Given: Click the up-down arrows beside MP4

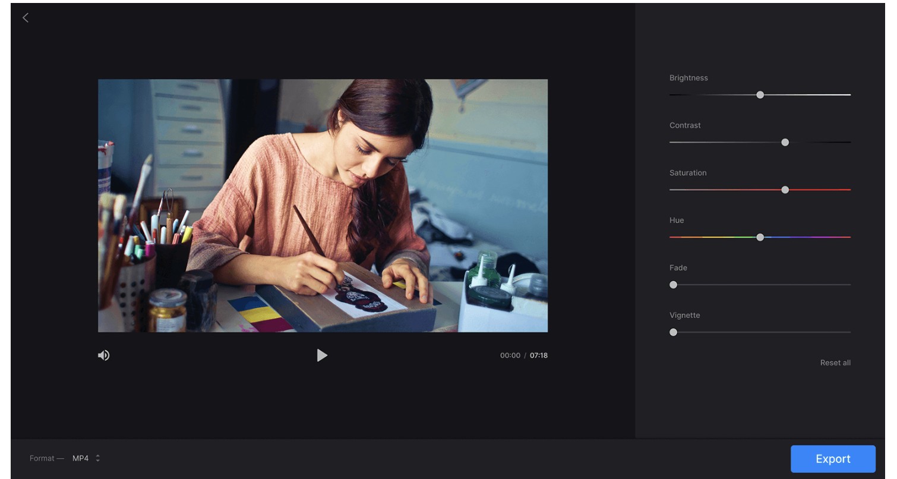Looking at the screenshot, I should (98, 458).
